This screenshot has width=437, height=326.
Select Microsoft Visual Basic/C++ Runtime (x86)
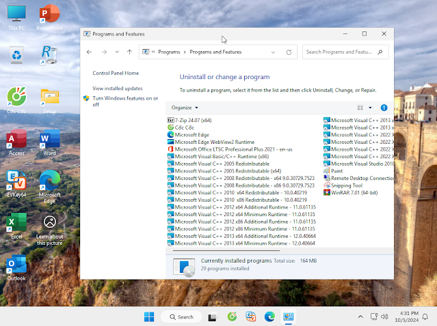[x=218, y=156]
